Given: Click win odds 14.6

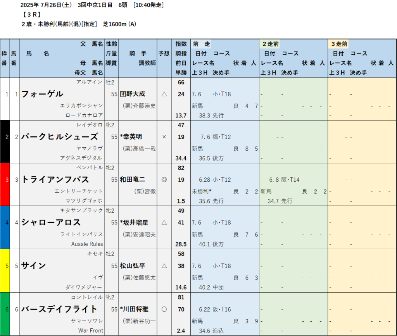Looking at the screenshot, I should (181, 288).
